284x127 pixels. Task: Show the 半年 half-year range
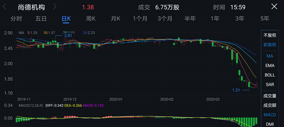pos(190,19)
